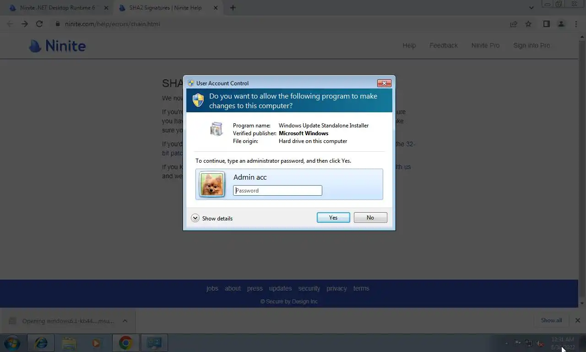Open the Help link in Ninite header
The height and width of the screenshot is (352, 586).
point(409,45)
